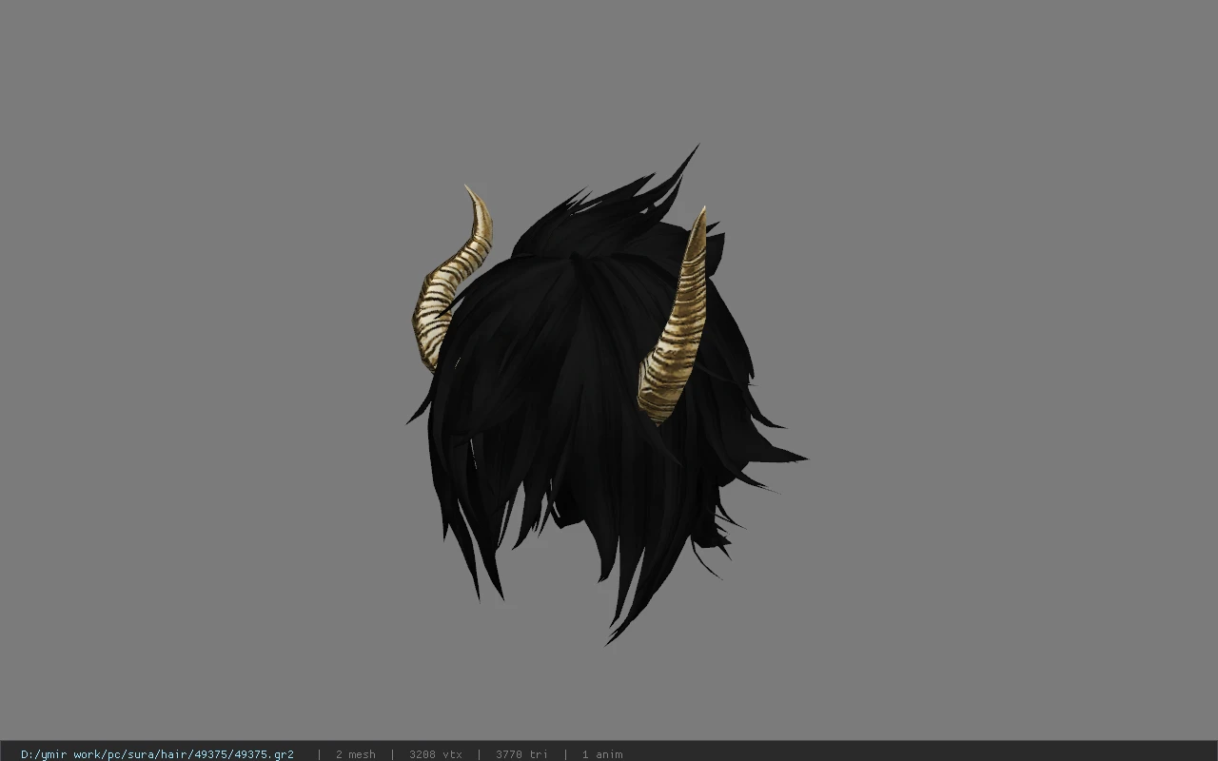Select the '1 anim' animation indicator

pyautogui.click(x=602, y=754)
